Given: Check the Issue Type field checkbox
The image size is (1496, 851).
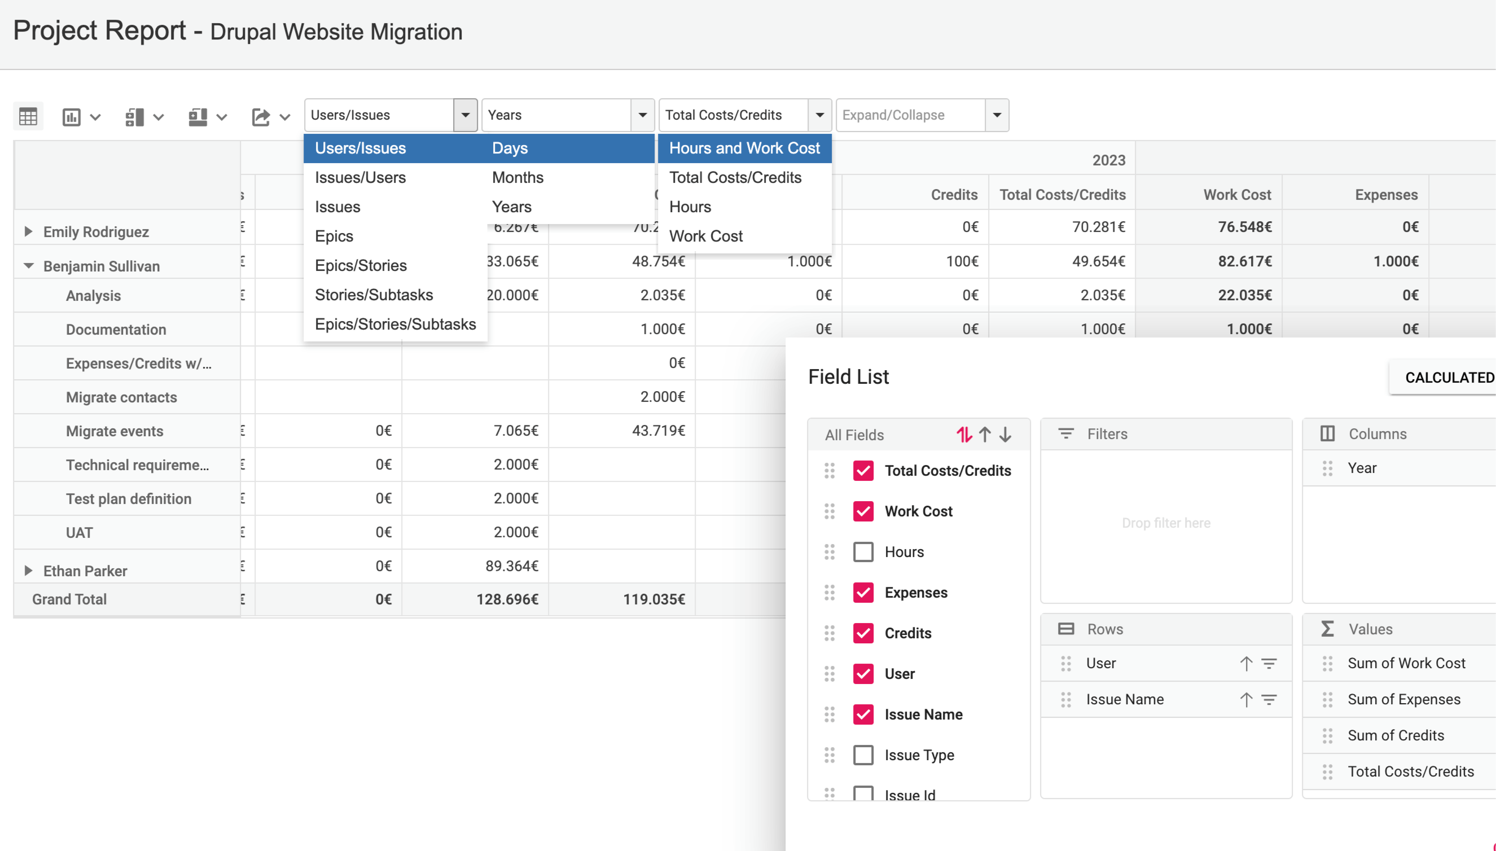Looking at the screenshot, I should (863, 755).
